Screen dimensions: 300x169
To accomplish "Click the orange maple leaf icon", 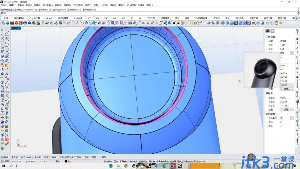I will pyautogui.click(x=281, y=23).
